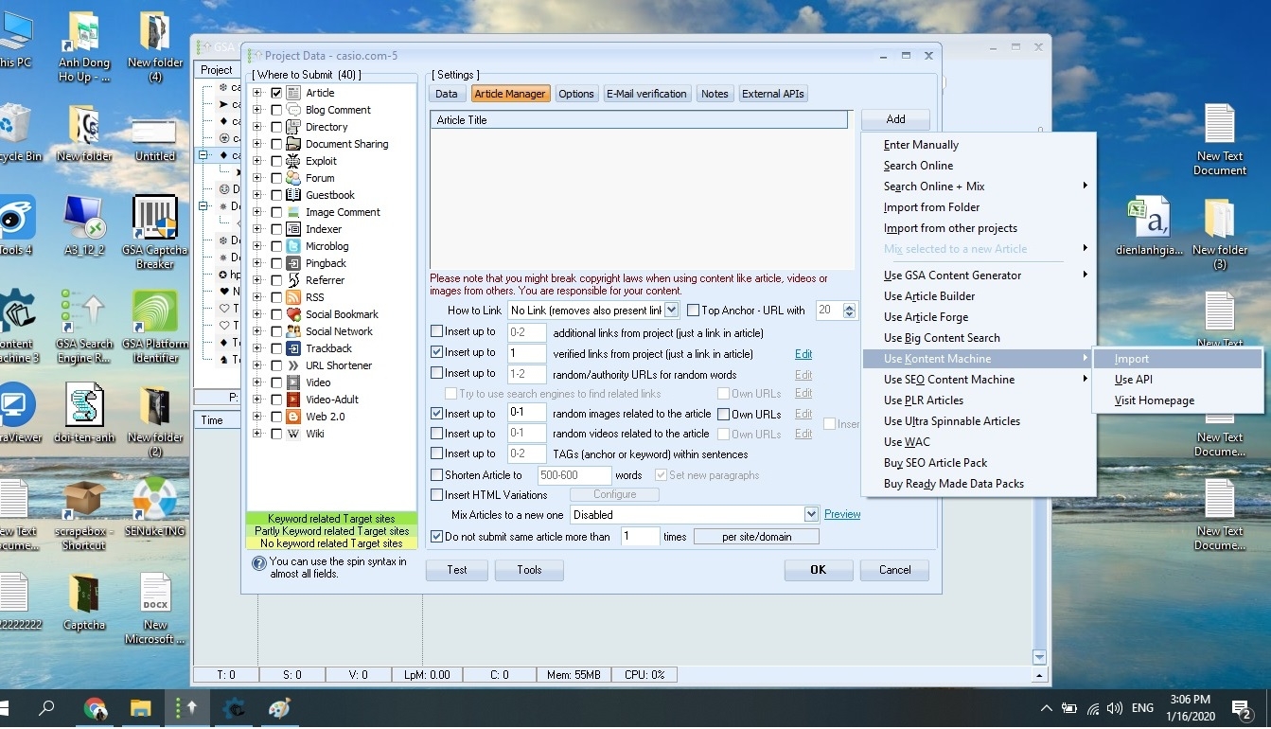
Task: Click the Social Bookmark icon
Action: (293, 314)
